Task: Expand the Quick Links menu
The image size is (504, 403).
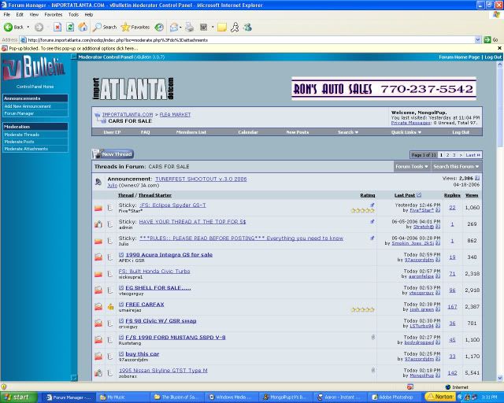Action: [406, 132]
